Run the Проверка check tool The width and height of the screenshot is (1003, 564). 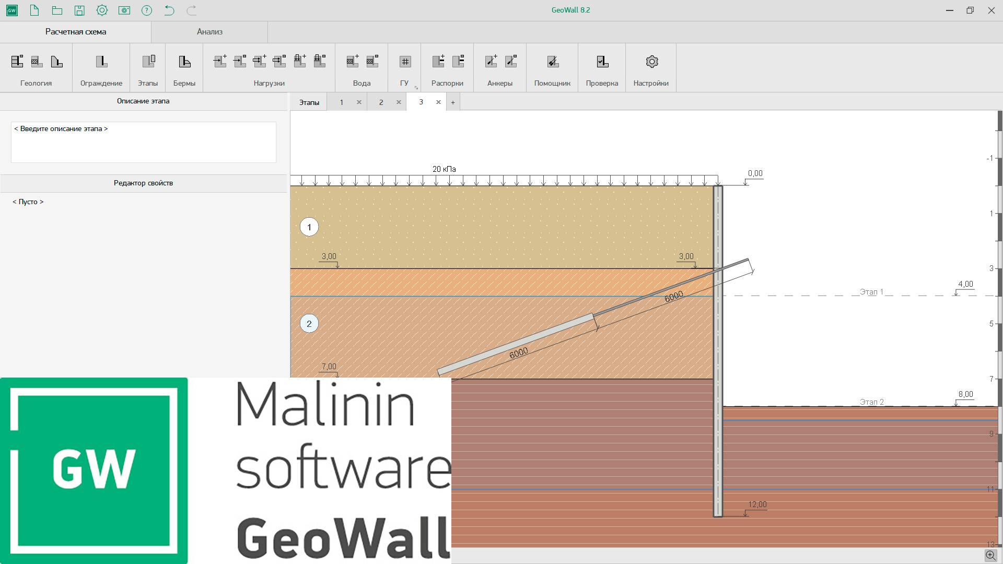(x=602, y=62)
